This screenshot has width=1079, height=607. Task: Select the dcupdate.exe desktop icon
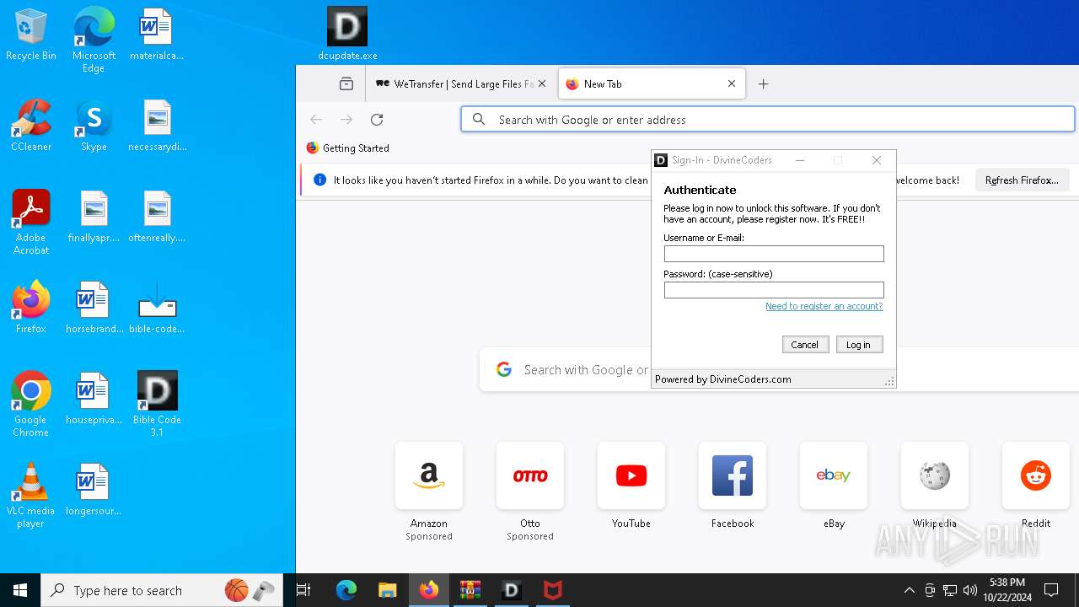coord(347,35)
